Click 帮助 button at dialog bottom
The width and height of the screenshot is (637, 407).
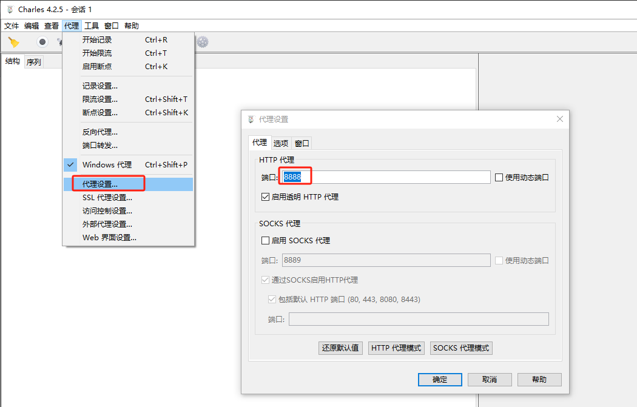click(539, 380)
